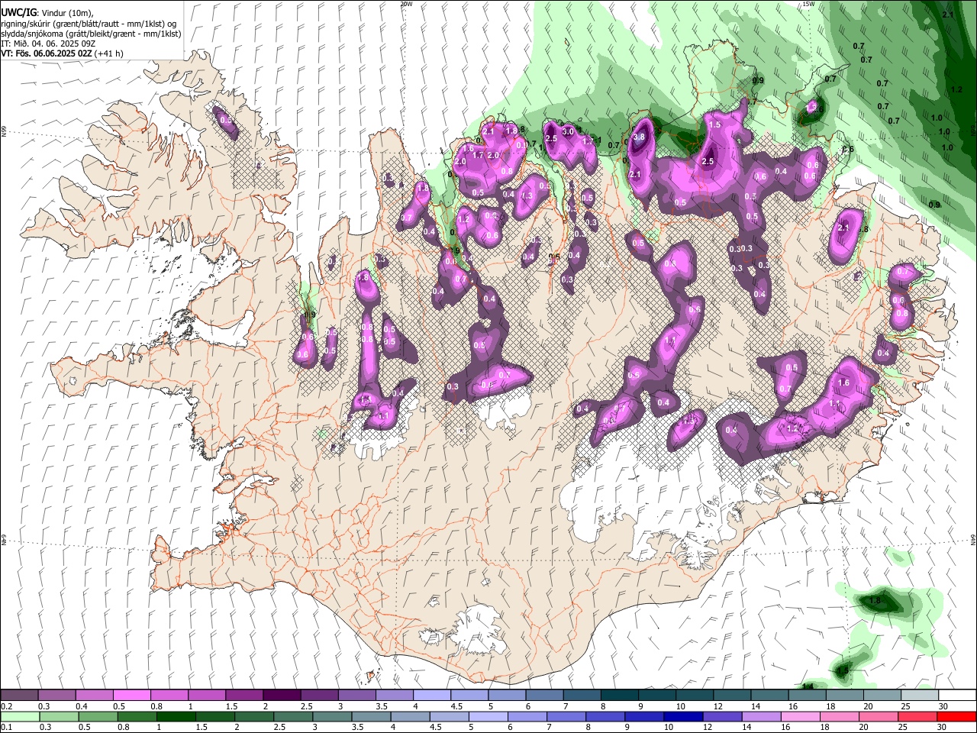Select the 'VT: Fös. 06.06.2025 02Z (+41 h)' line

click(x=62, y=53)
